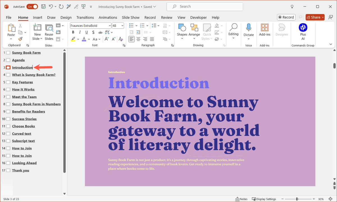Switch to the Insert tab
The width and height of the screenshot is (337, 202).
[37, 17]
